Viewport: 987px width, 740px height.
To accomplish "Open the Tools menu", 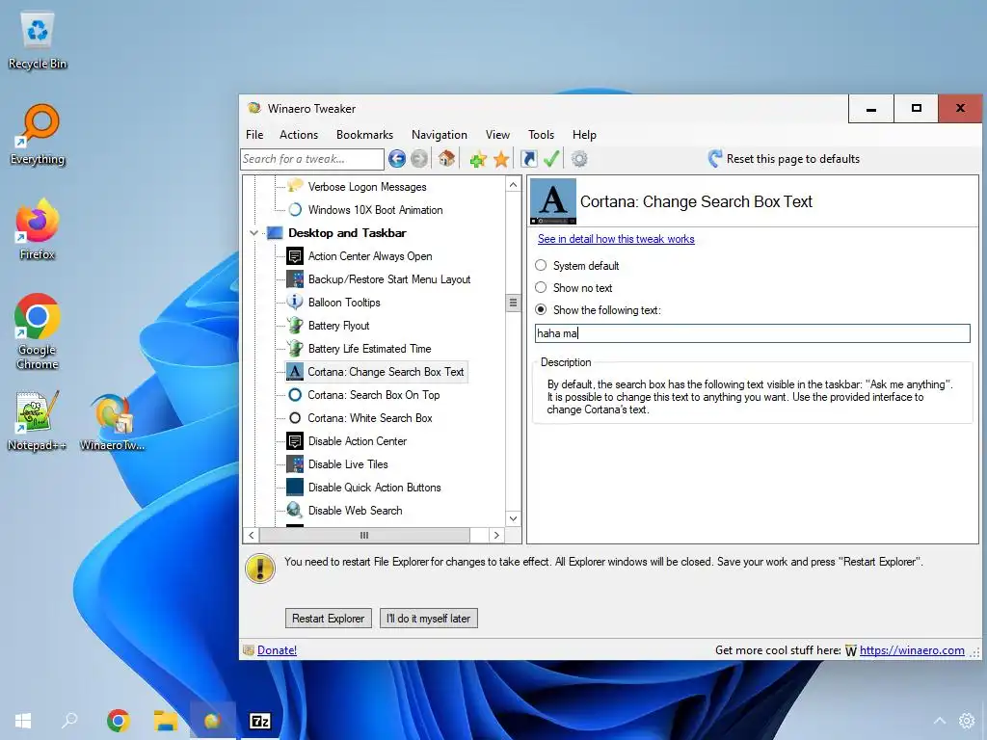I will (541, 135).
